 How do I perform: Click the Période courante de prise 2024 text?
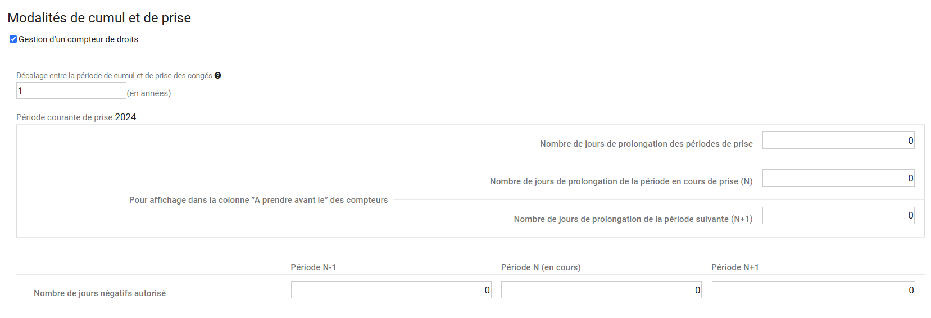click(76, 117)
